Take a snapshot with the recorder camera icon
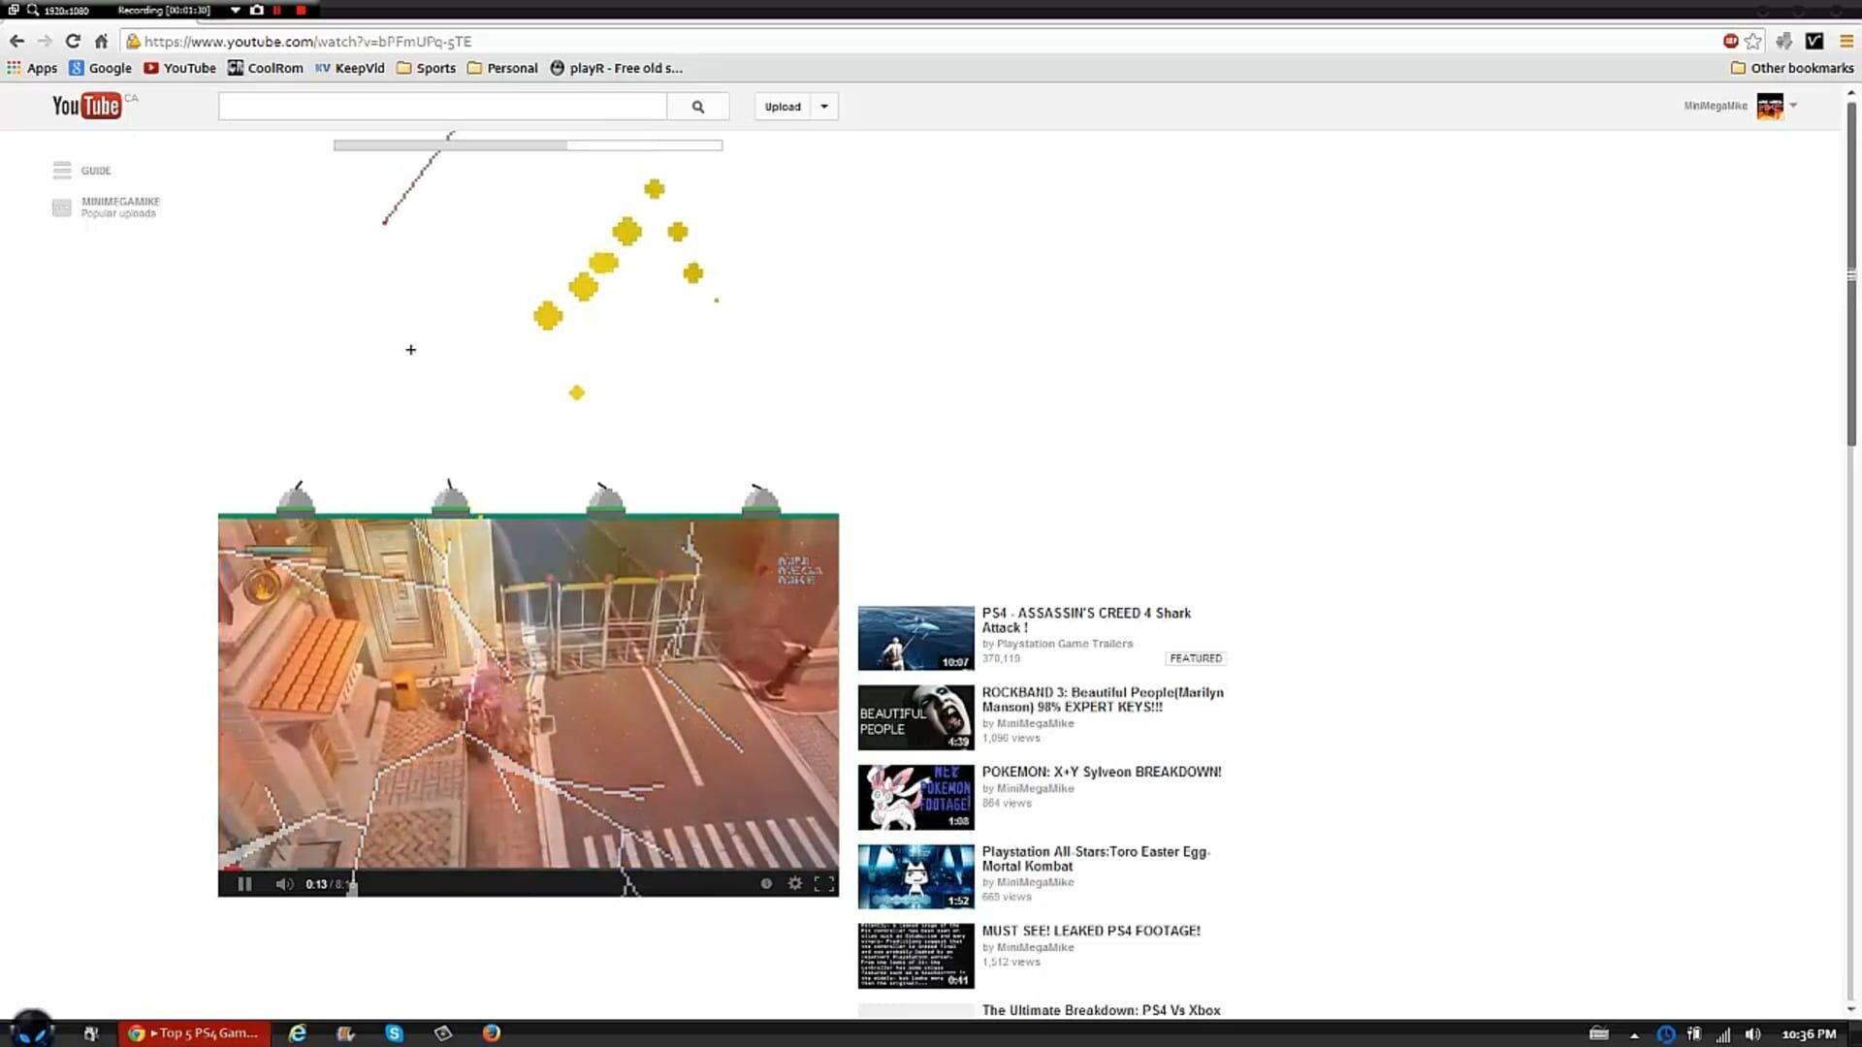Screen dimensions: 1862x1047 tap(256, 10)
